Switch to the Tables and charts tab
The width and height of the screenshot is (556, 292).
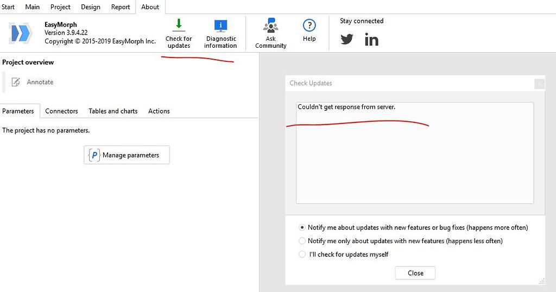pyautogui.click(x=113, y=111)
